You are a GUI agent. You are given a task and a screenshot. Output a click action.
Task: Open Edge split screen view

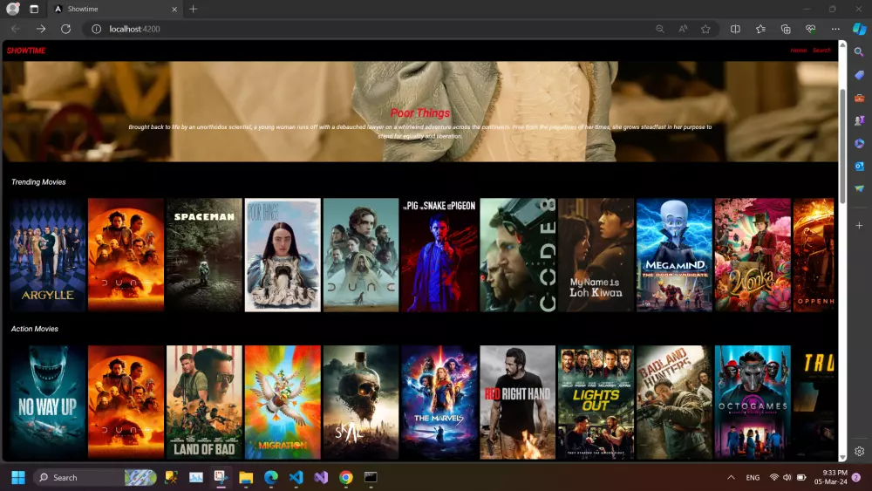pos(735,29)
